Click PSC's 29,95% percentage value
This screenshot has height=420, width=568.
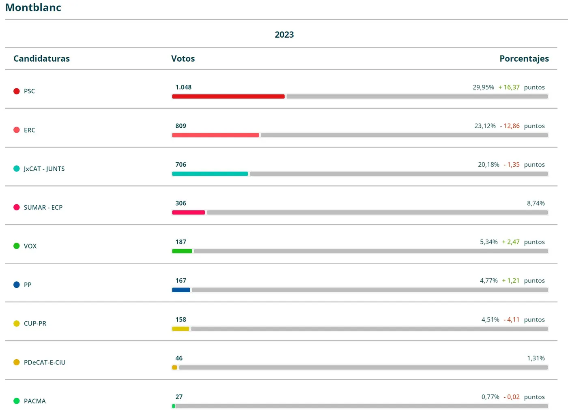click(483, 87)
